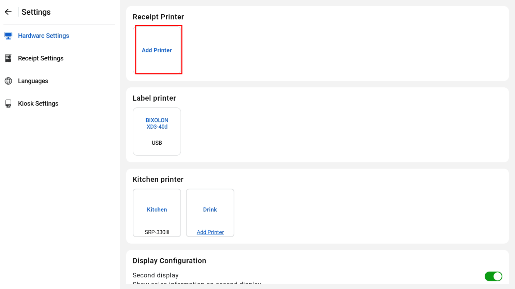
Task: Click the Kitchen printer heading
Action: [x=158, y=179]
